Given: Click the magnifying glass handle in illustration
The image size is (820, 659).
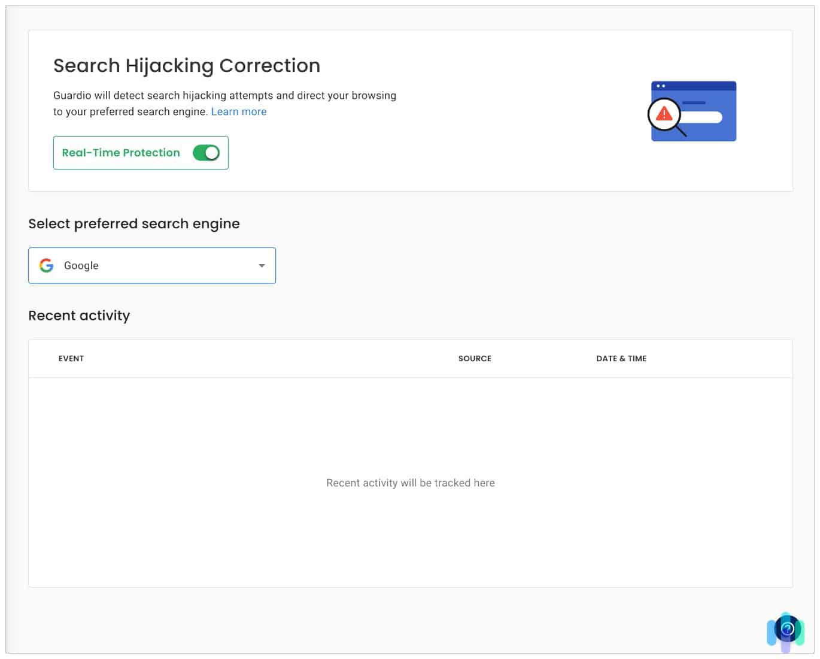Looking at the screenshot, I should [x=681, y=131].
